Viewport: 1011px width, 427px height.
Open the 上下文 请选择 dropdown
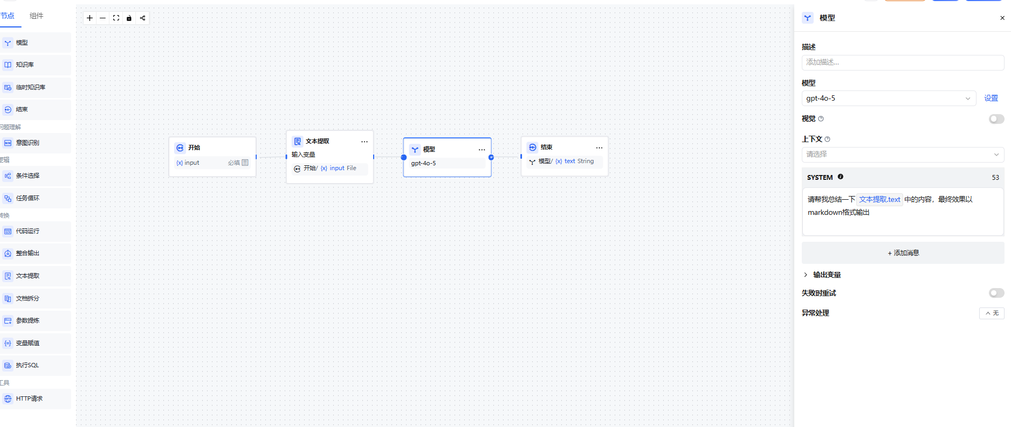tap(903, 155)
